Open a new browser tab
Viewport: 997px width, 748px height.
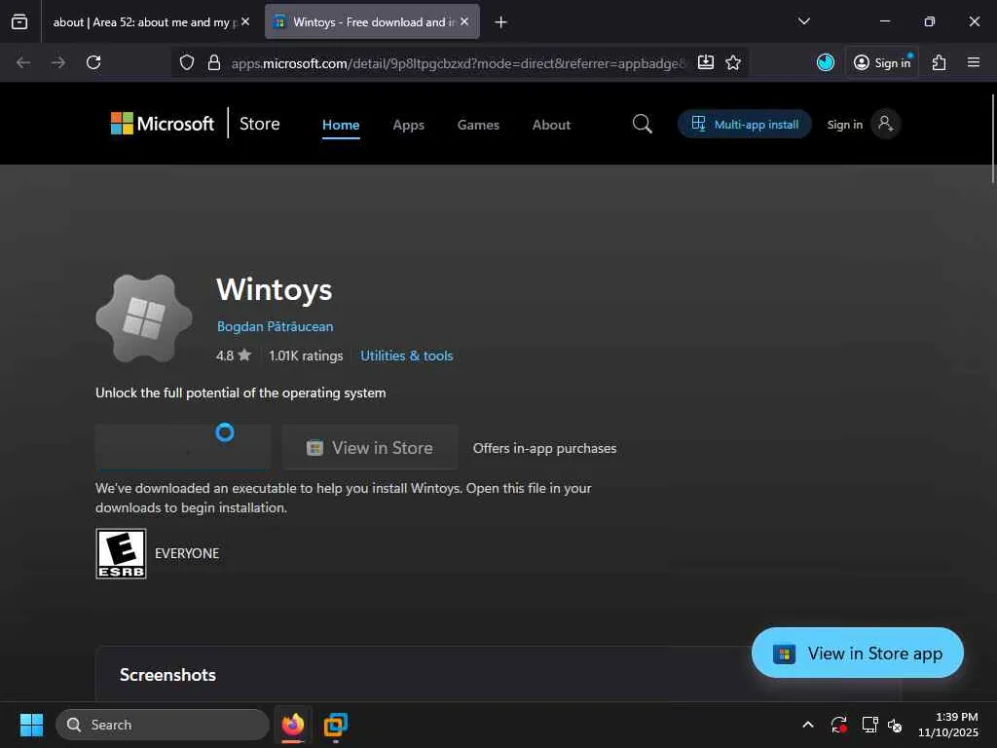point(501,22)
